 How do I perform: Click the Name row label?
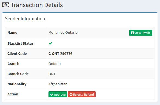(x=12, y=32)
